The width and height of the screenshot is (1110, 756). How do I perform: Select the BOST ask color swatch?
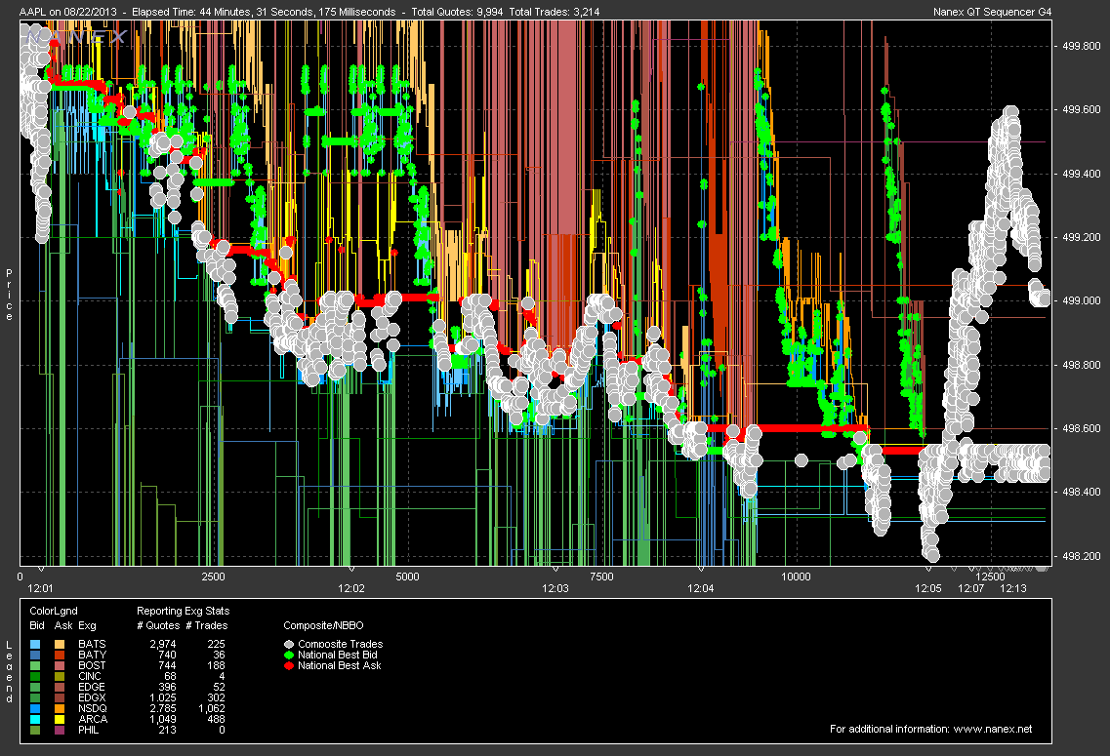coord(60,665)
